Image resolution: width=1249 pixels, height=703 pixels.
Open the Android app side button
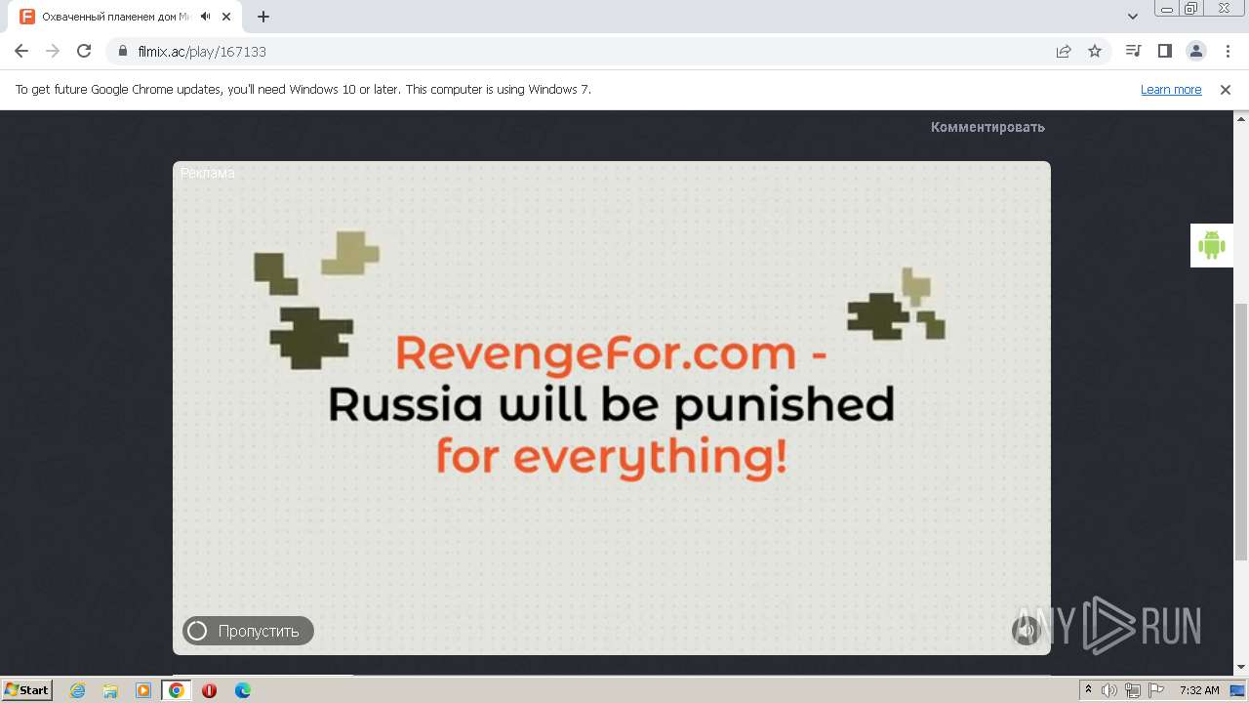coord(1211,245)
